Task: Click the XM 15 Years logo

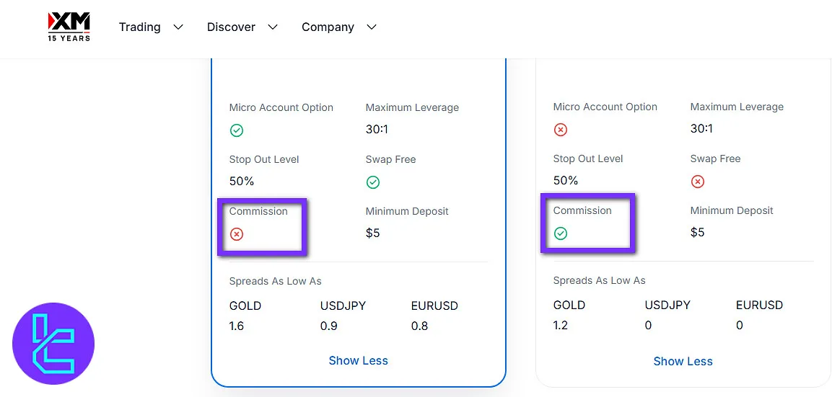Action: pos(69,27)
